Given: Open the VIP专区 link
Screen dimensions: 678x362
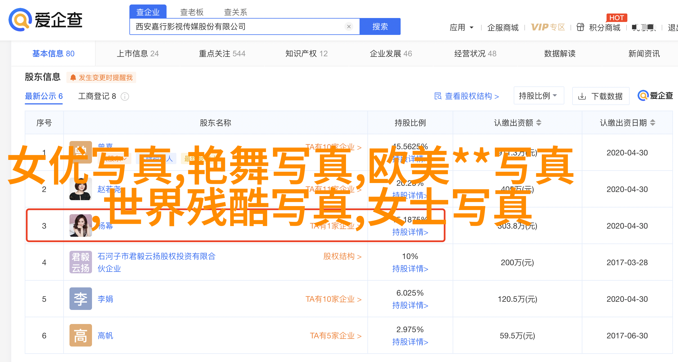Looking at the screenshot, I should (548, 27).
